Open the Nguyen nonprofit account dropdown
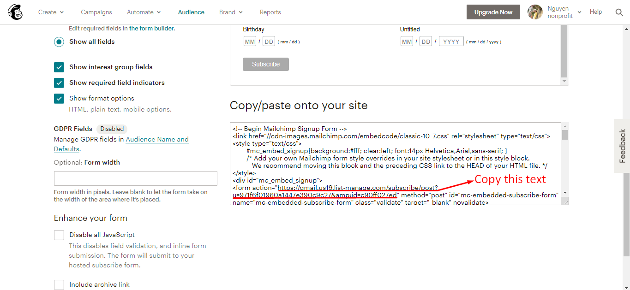This screenshot has height=290, width=630. (x=564, y=12)
